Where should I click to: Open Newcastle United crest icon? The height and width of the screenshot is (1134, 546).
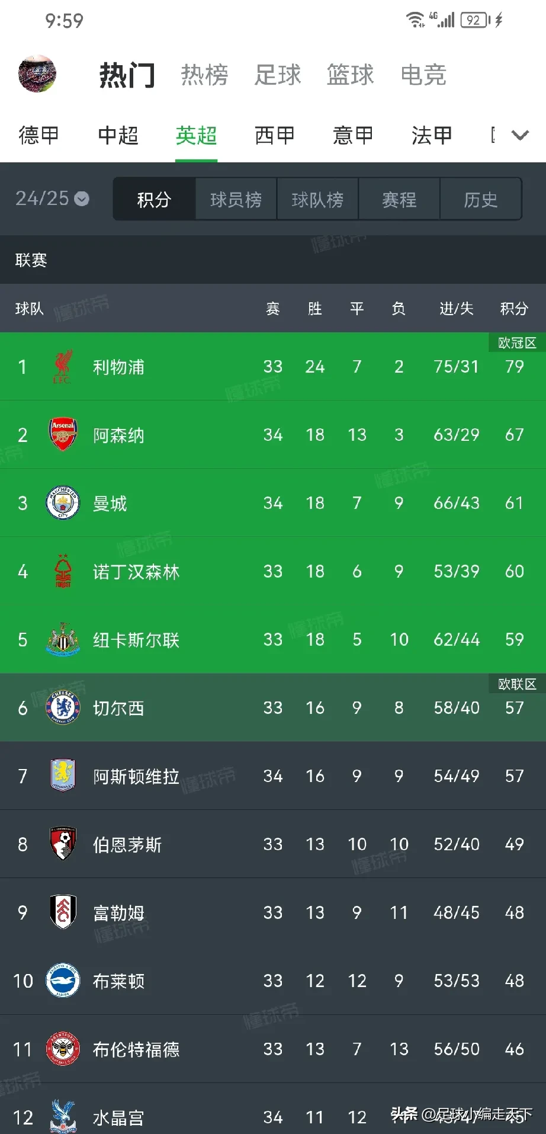(63, 639)
